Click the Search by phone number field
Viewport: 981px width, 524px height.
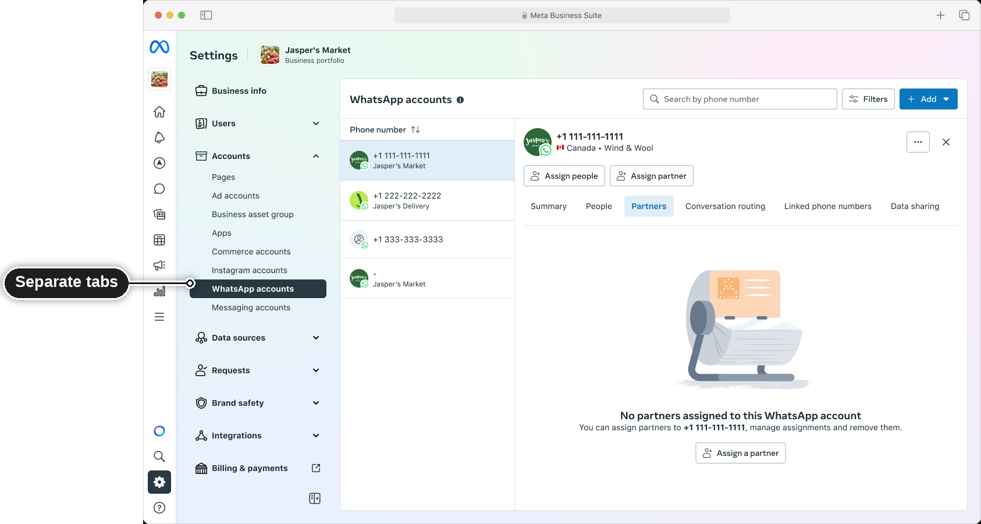740,99
